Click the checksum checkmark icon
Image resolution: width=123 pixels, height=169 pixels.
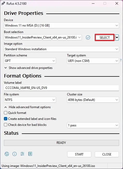coord(88,37)
